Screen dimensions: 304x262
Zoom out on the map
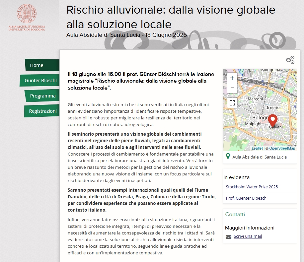coord(232,88)
